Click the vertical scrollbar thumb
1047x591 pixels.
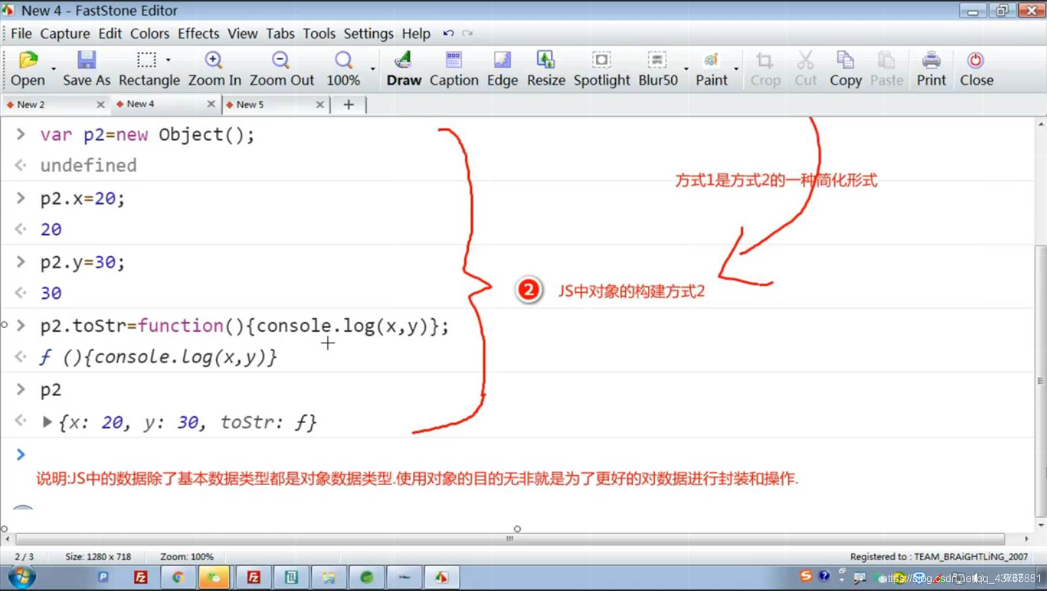(x=1040, y=380)
